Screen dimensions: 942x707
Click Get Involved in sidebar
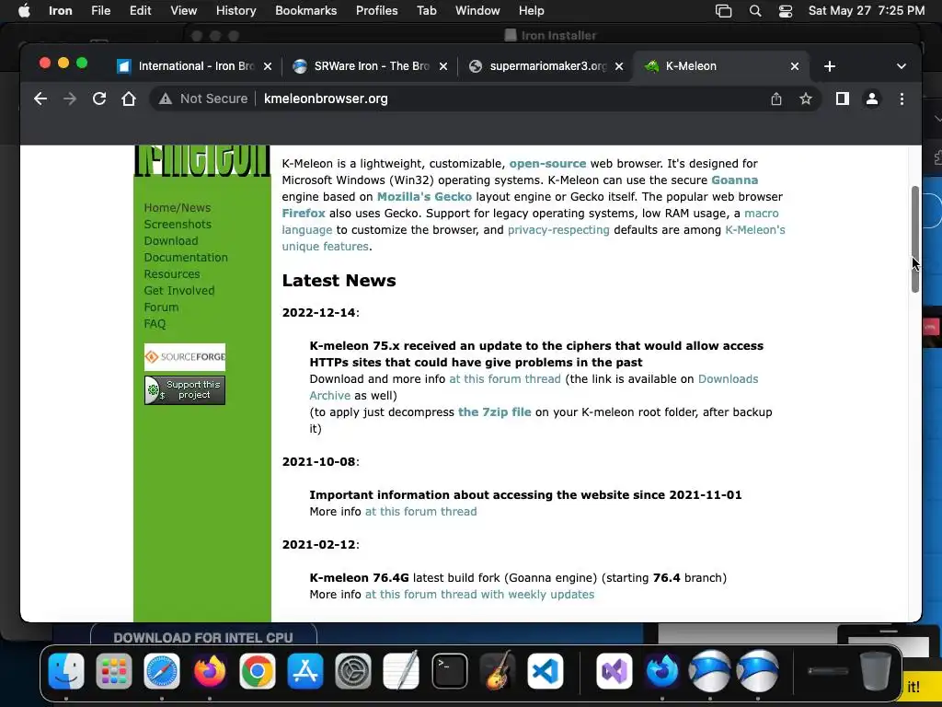(x=179, y=290)
